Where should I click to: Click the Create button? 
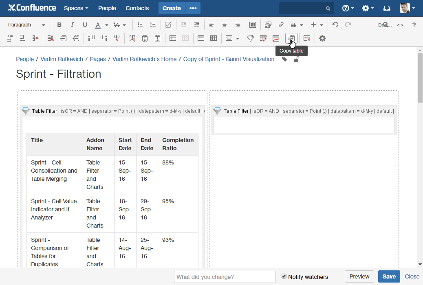(x=172, y=8)
